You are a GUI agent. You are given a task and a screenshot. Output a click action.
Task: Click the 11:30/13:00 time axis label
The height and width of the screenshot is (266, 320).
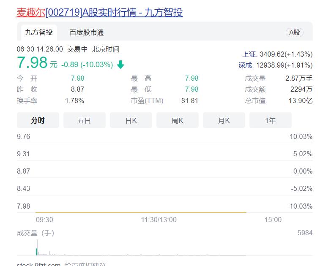click(159, 220)
